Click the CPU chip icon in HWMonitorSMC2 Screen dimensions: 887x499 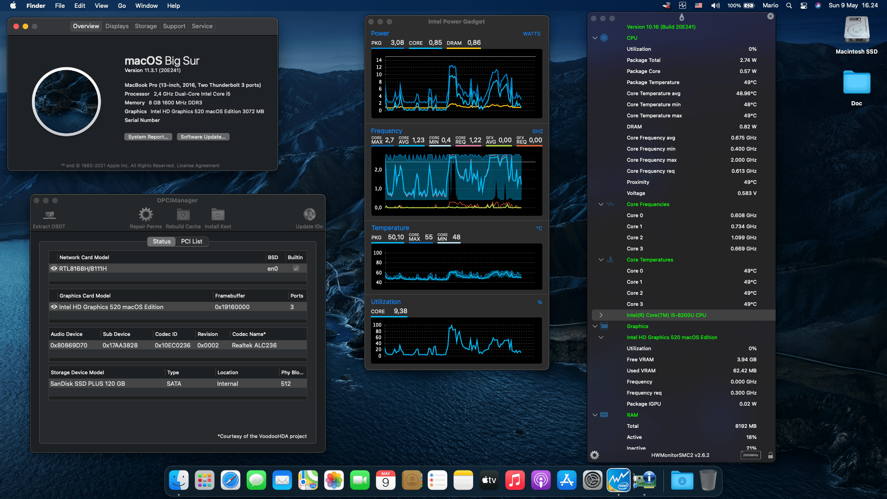(604, 38)
